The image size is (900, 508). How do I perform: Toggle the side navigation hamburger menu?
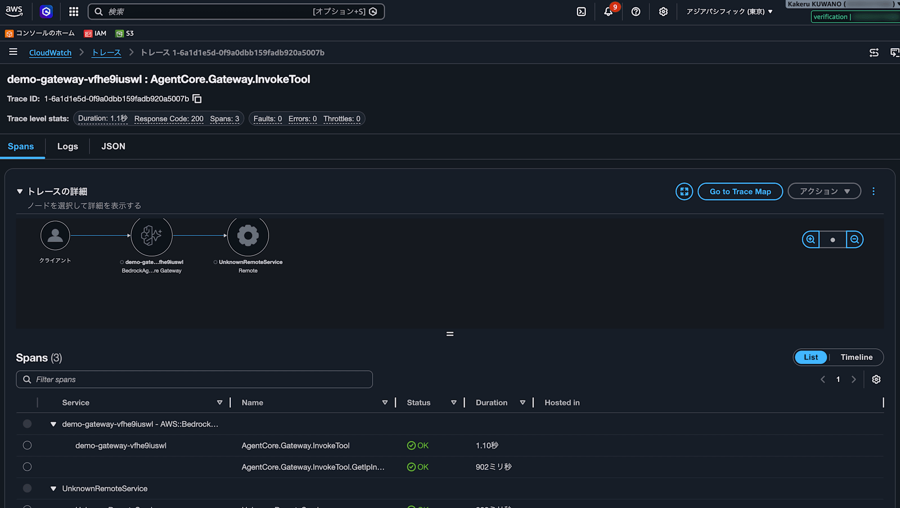pyautogui.click(x=13, y=52)
